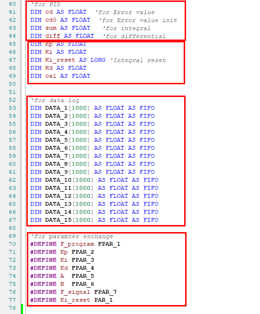Click the [1000] size of DATA_5

[x=79, y=140]
